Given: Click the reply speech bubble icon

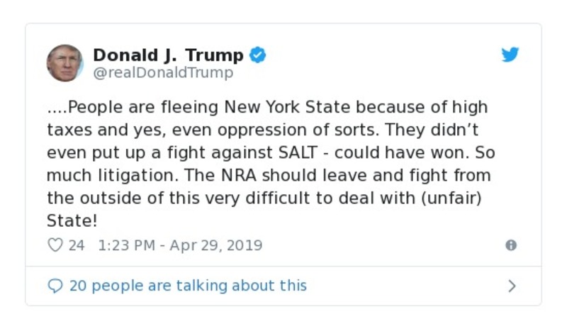Looking at the screenshot, I should pyautogui.click(x=55, y=286).
